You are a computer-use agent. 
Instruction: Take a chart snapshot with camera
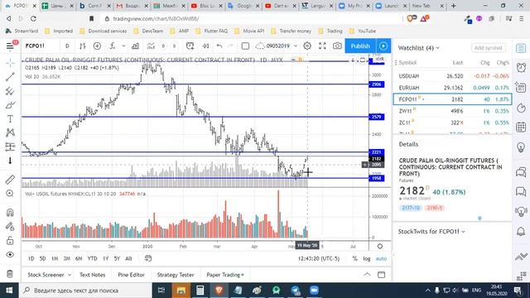pyautogui.click(x=337, y=46)
